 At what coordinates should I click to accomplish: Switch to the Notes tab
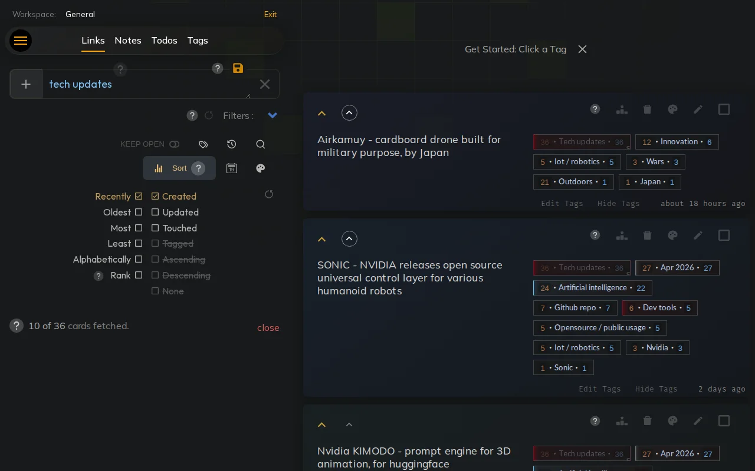(x=128, y=41)
